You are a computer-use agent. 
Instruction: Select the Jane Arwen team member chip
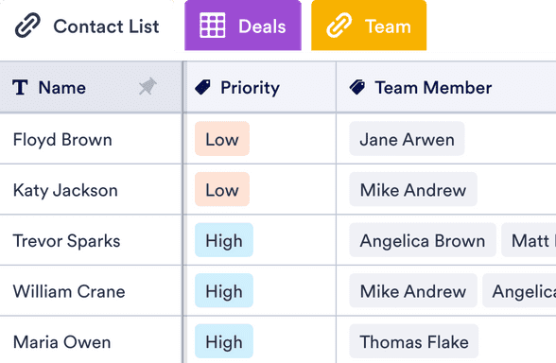407,139
